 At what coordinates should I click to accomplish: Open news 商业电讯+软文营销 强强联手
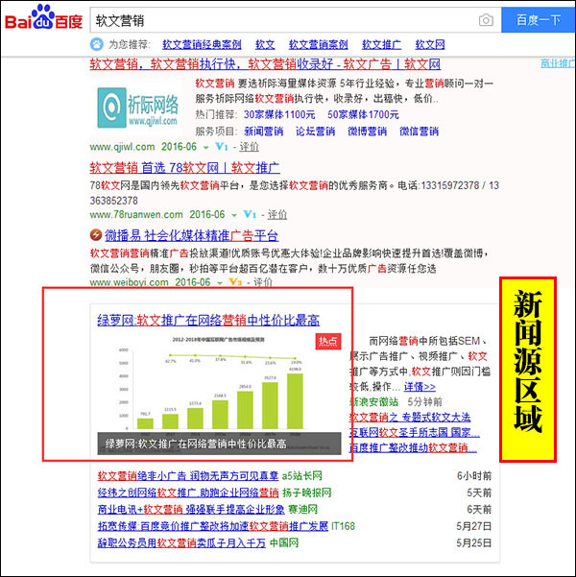(191, 510)
